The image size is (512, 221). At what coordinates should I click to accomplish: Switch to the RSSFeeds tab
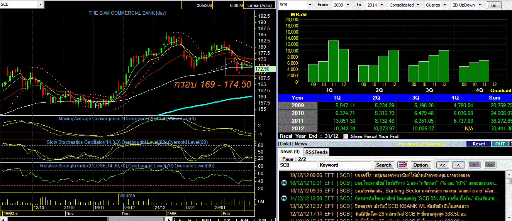[x=317, y=152]
